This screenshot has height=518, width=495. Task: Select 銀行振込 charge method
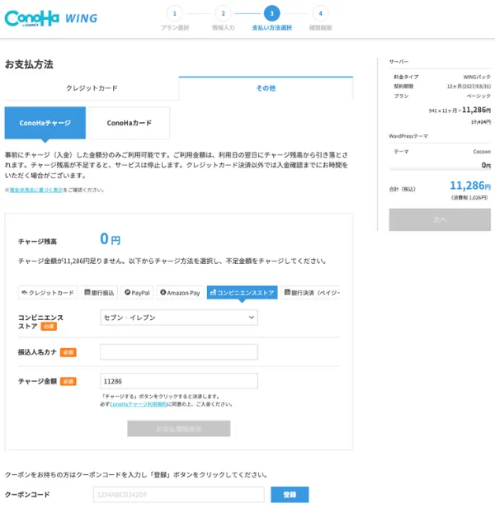point(99,292)
